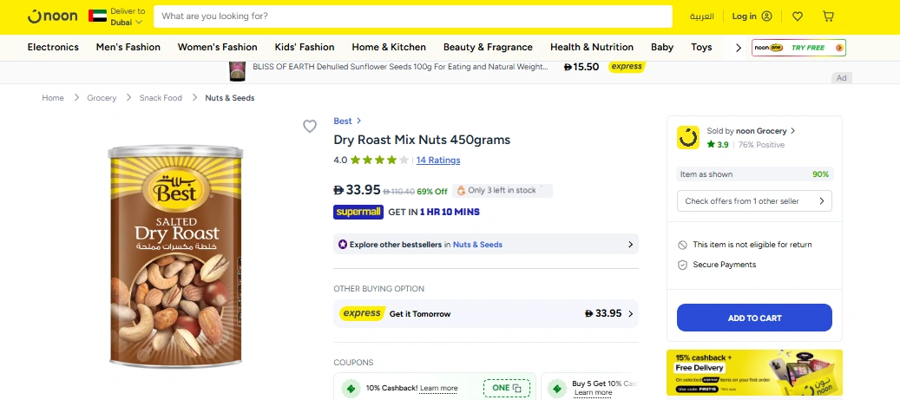The height and width of the screenshot is (400, 900).
Task: Click the search input field
Action: coord(413,16)
